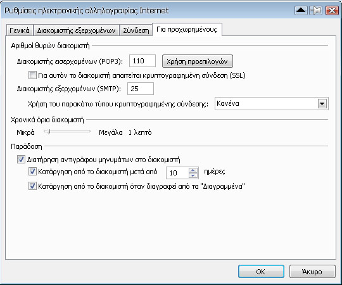Toggle removal when deleted from Διαγραμμένα checkbox
Image resolution: width=342 pixels, height=285 pixels.
[x=32, y=186]
